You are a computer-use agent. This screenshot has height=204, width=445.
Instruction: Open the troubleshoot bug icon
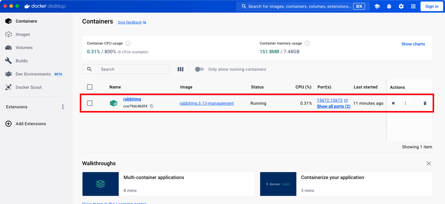[389, 6]
